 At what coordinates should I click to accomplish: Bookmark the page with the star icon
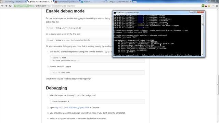209,6
